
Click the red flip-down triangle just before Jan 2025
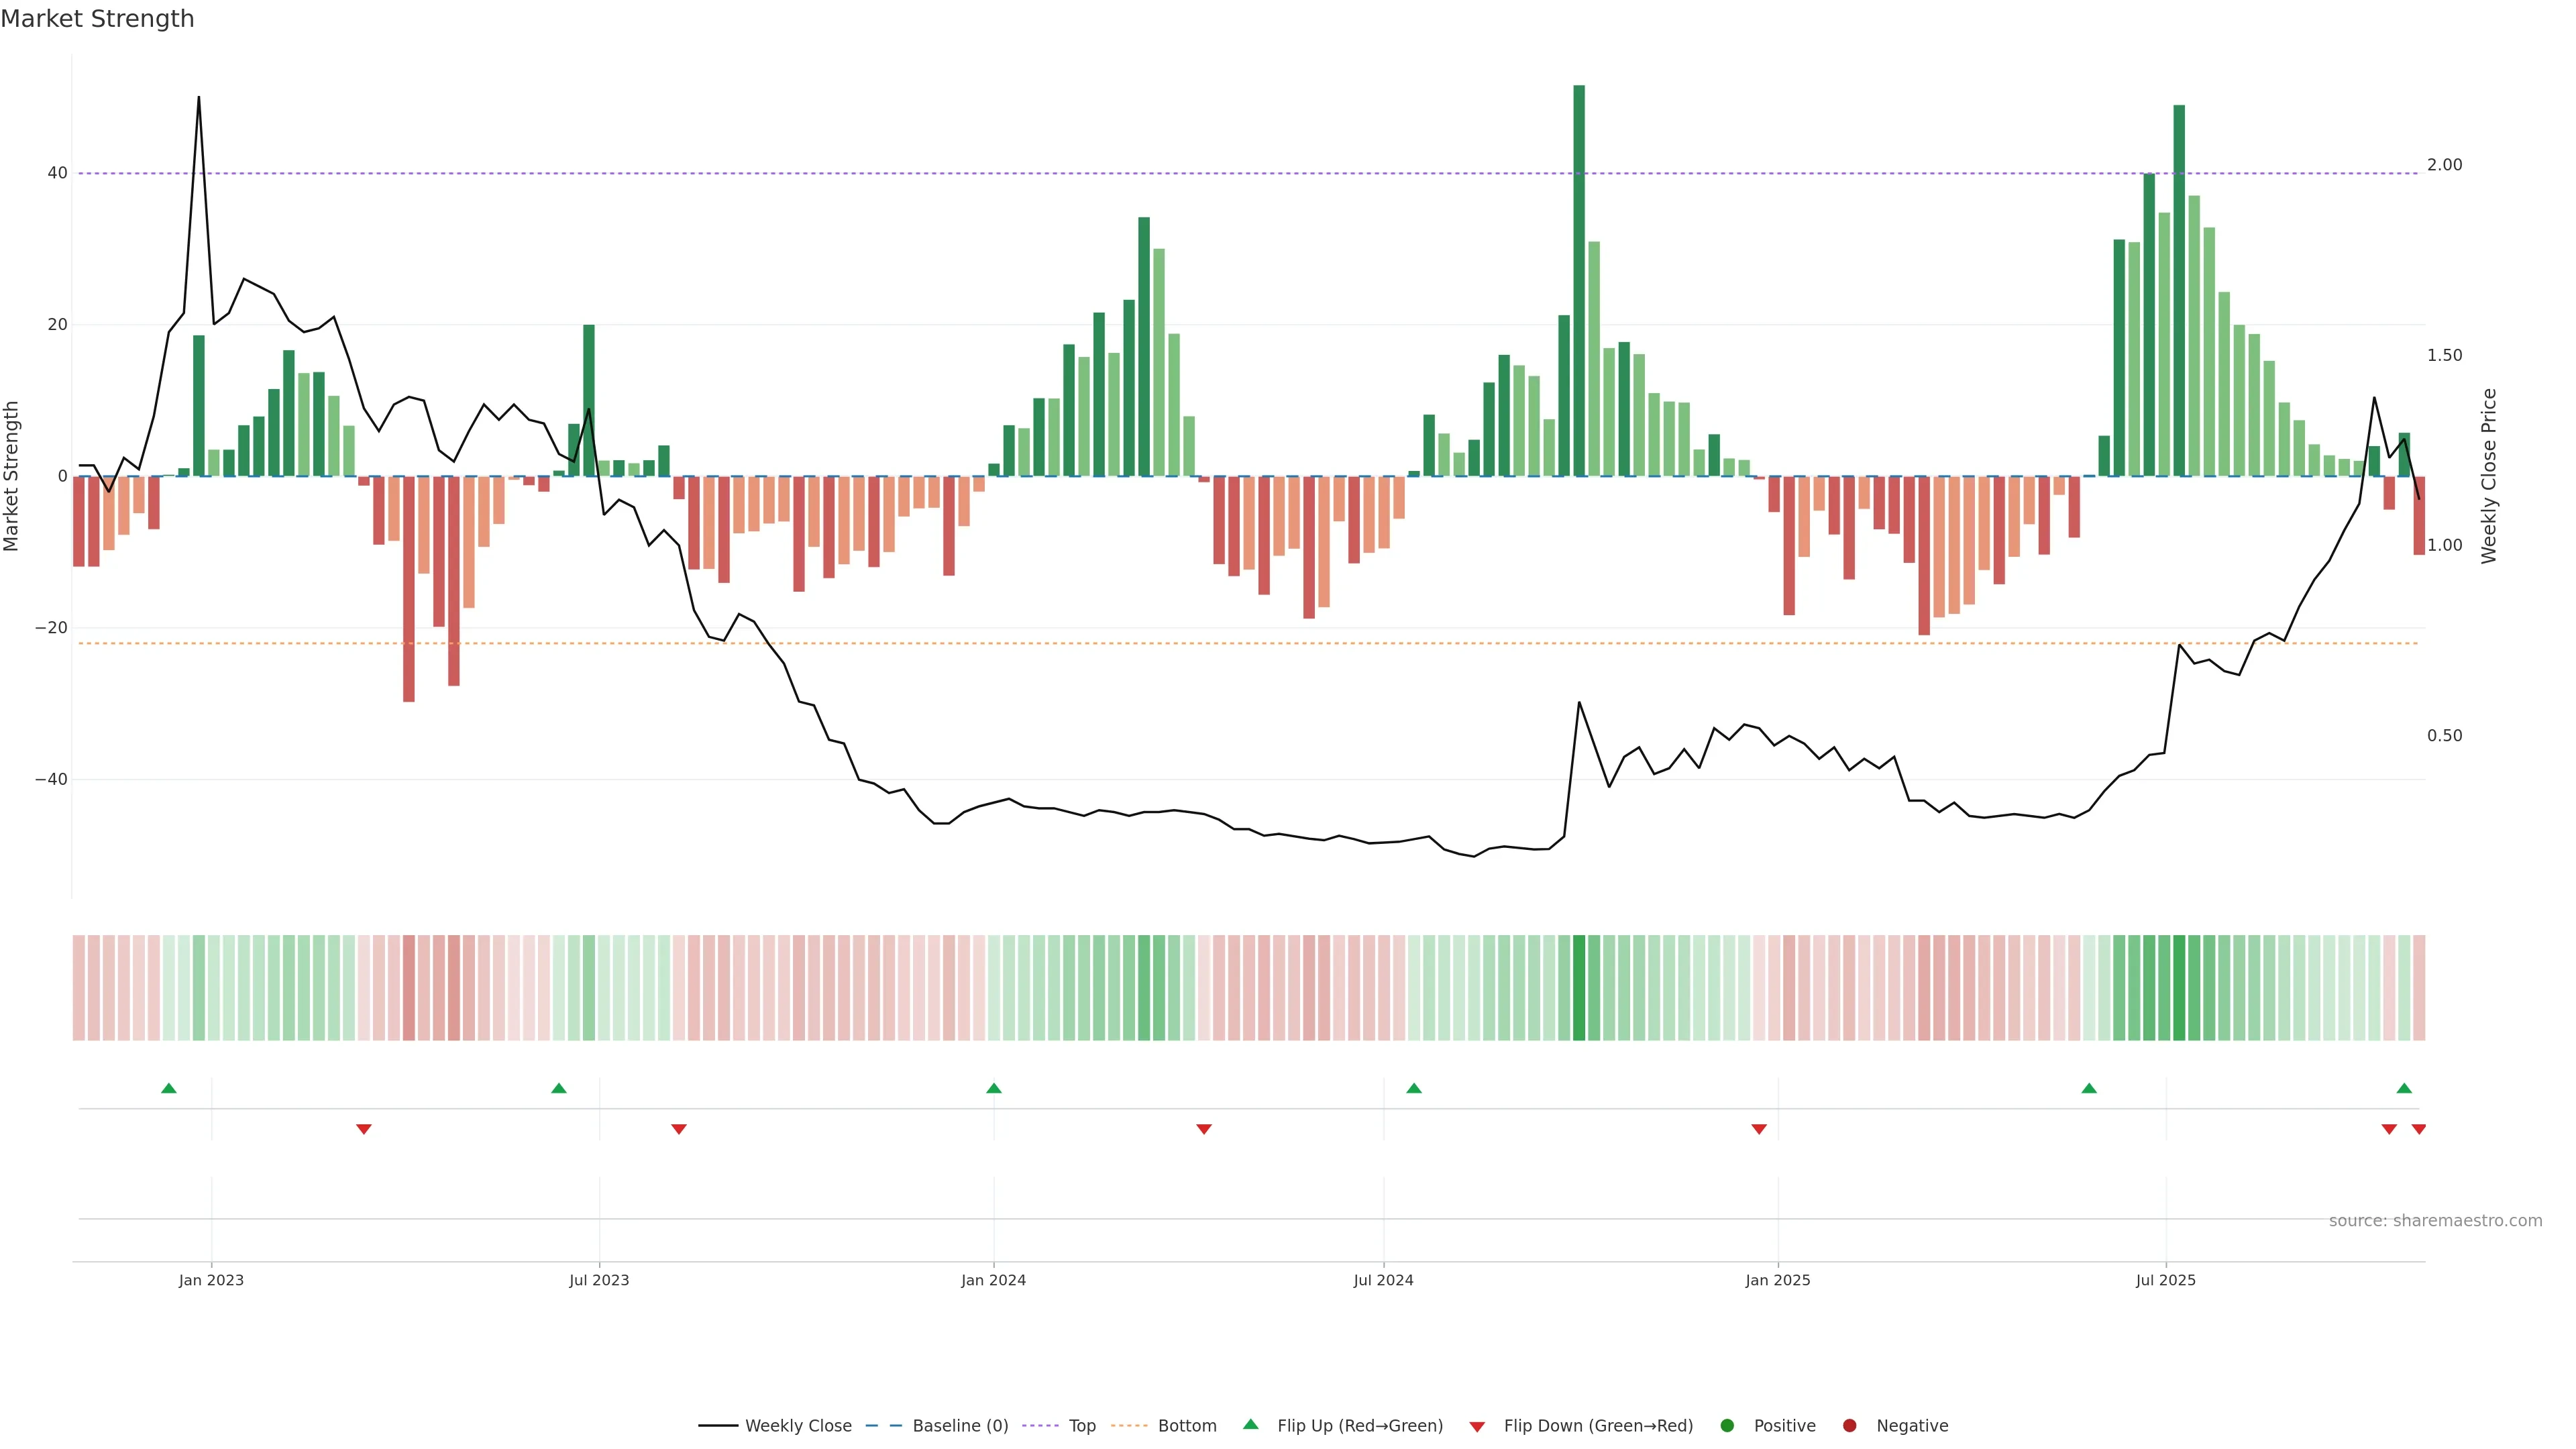1759,1129
